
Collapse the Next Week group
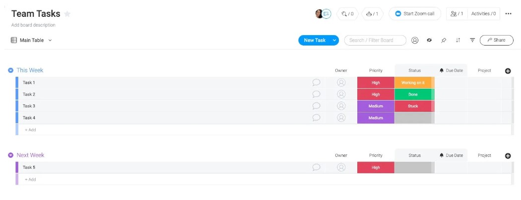pyautogui.click(x=10, y=155)
